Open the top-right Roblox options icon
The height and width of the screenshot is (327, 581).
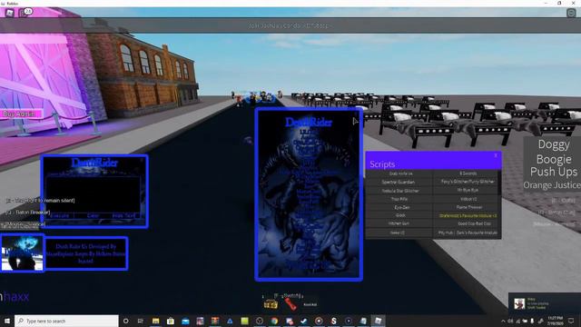(571, 13)
